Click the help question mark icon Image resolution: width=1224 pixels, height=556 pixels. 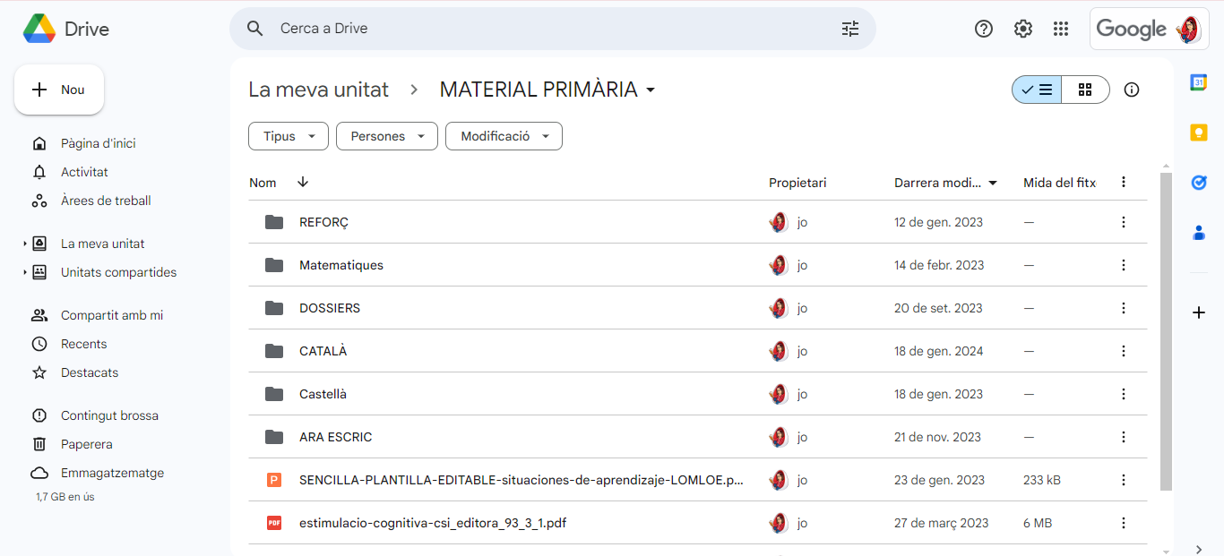click(983, 29)
